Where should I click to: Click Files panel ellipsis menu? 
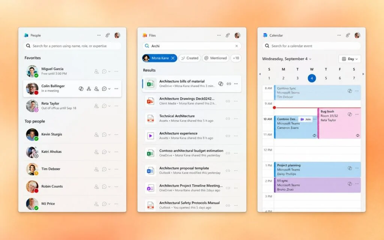219,35
